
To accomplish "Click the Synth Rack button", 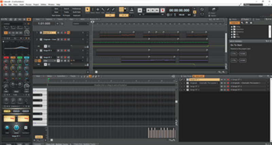I will (76, 12).
